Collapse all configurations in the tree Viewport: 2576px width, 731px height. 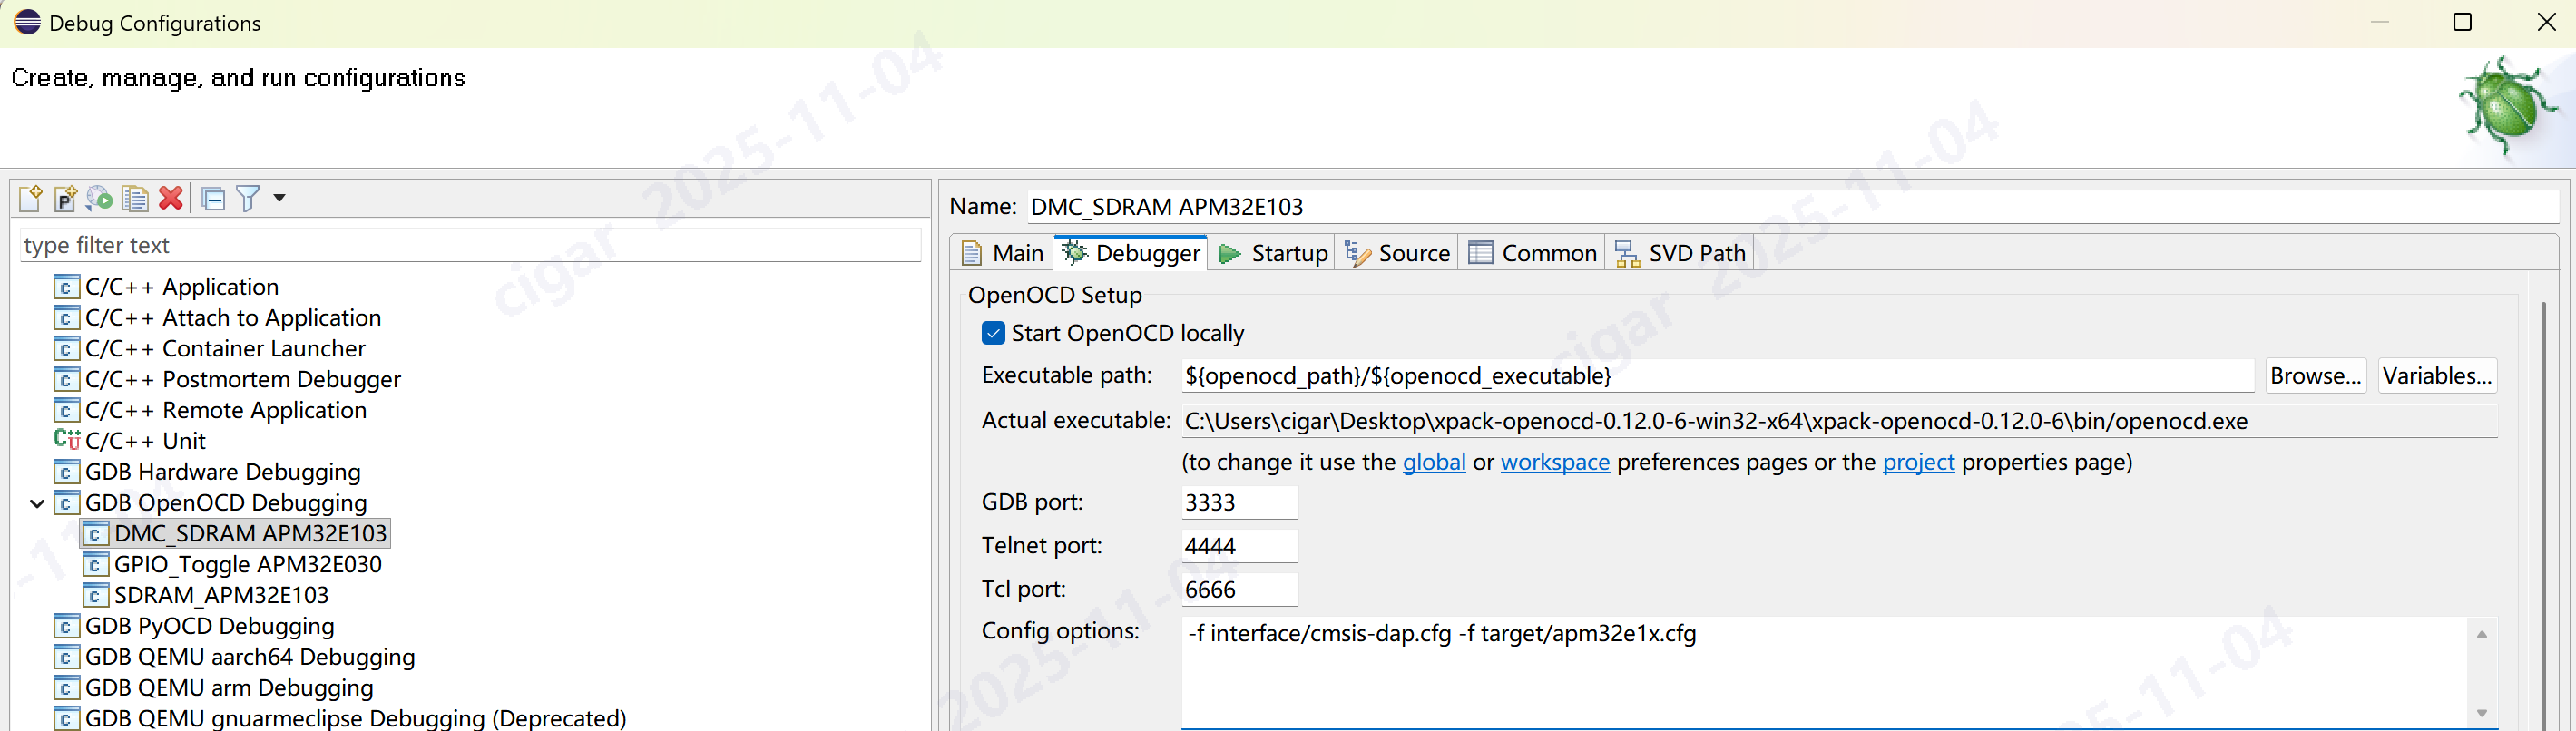[213, 198]
